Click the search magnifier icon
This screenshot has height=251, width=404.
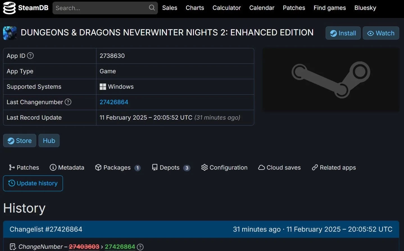(x=152, y=8)
